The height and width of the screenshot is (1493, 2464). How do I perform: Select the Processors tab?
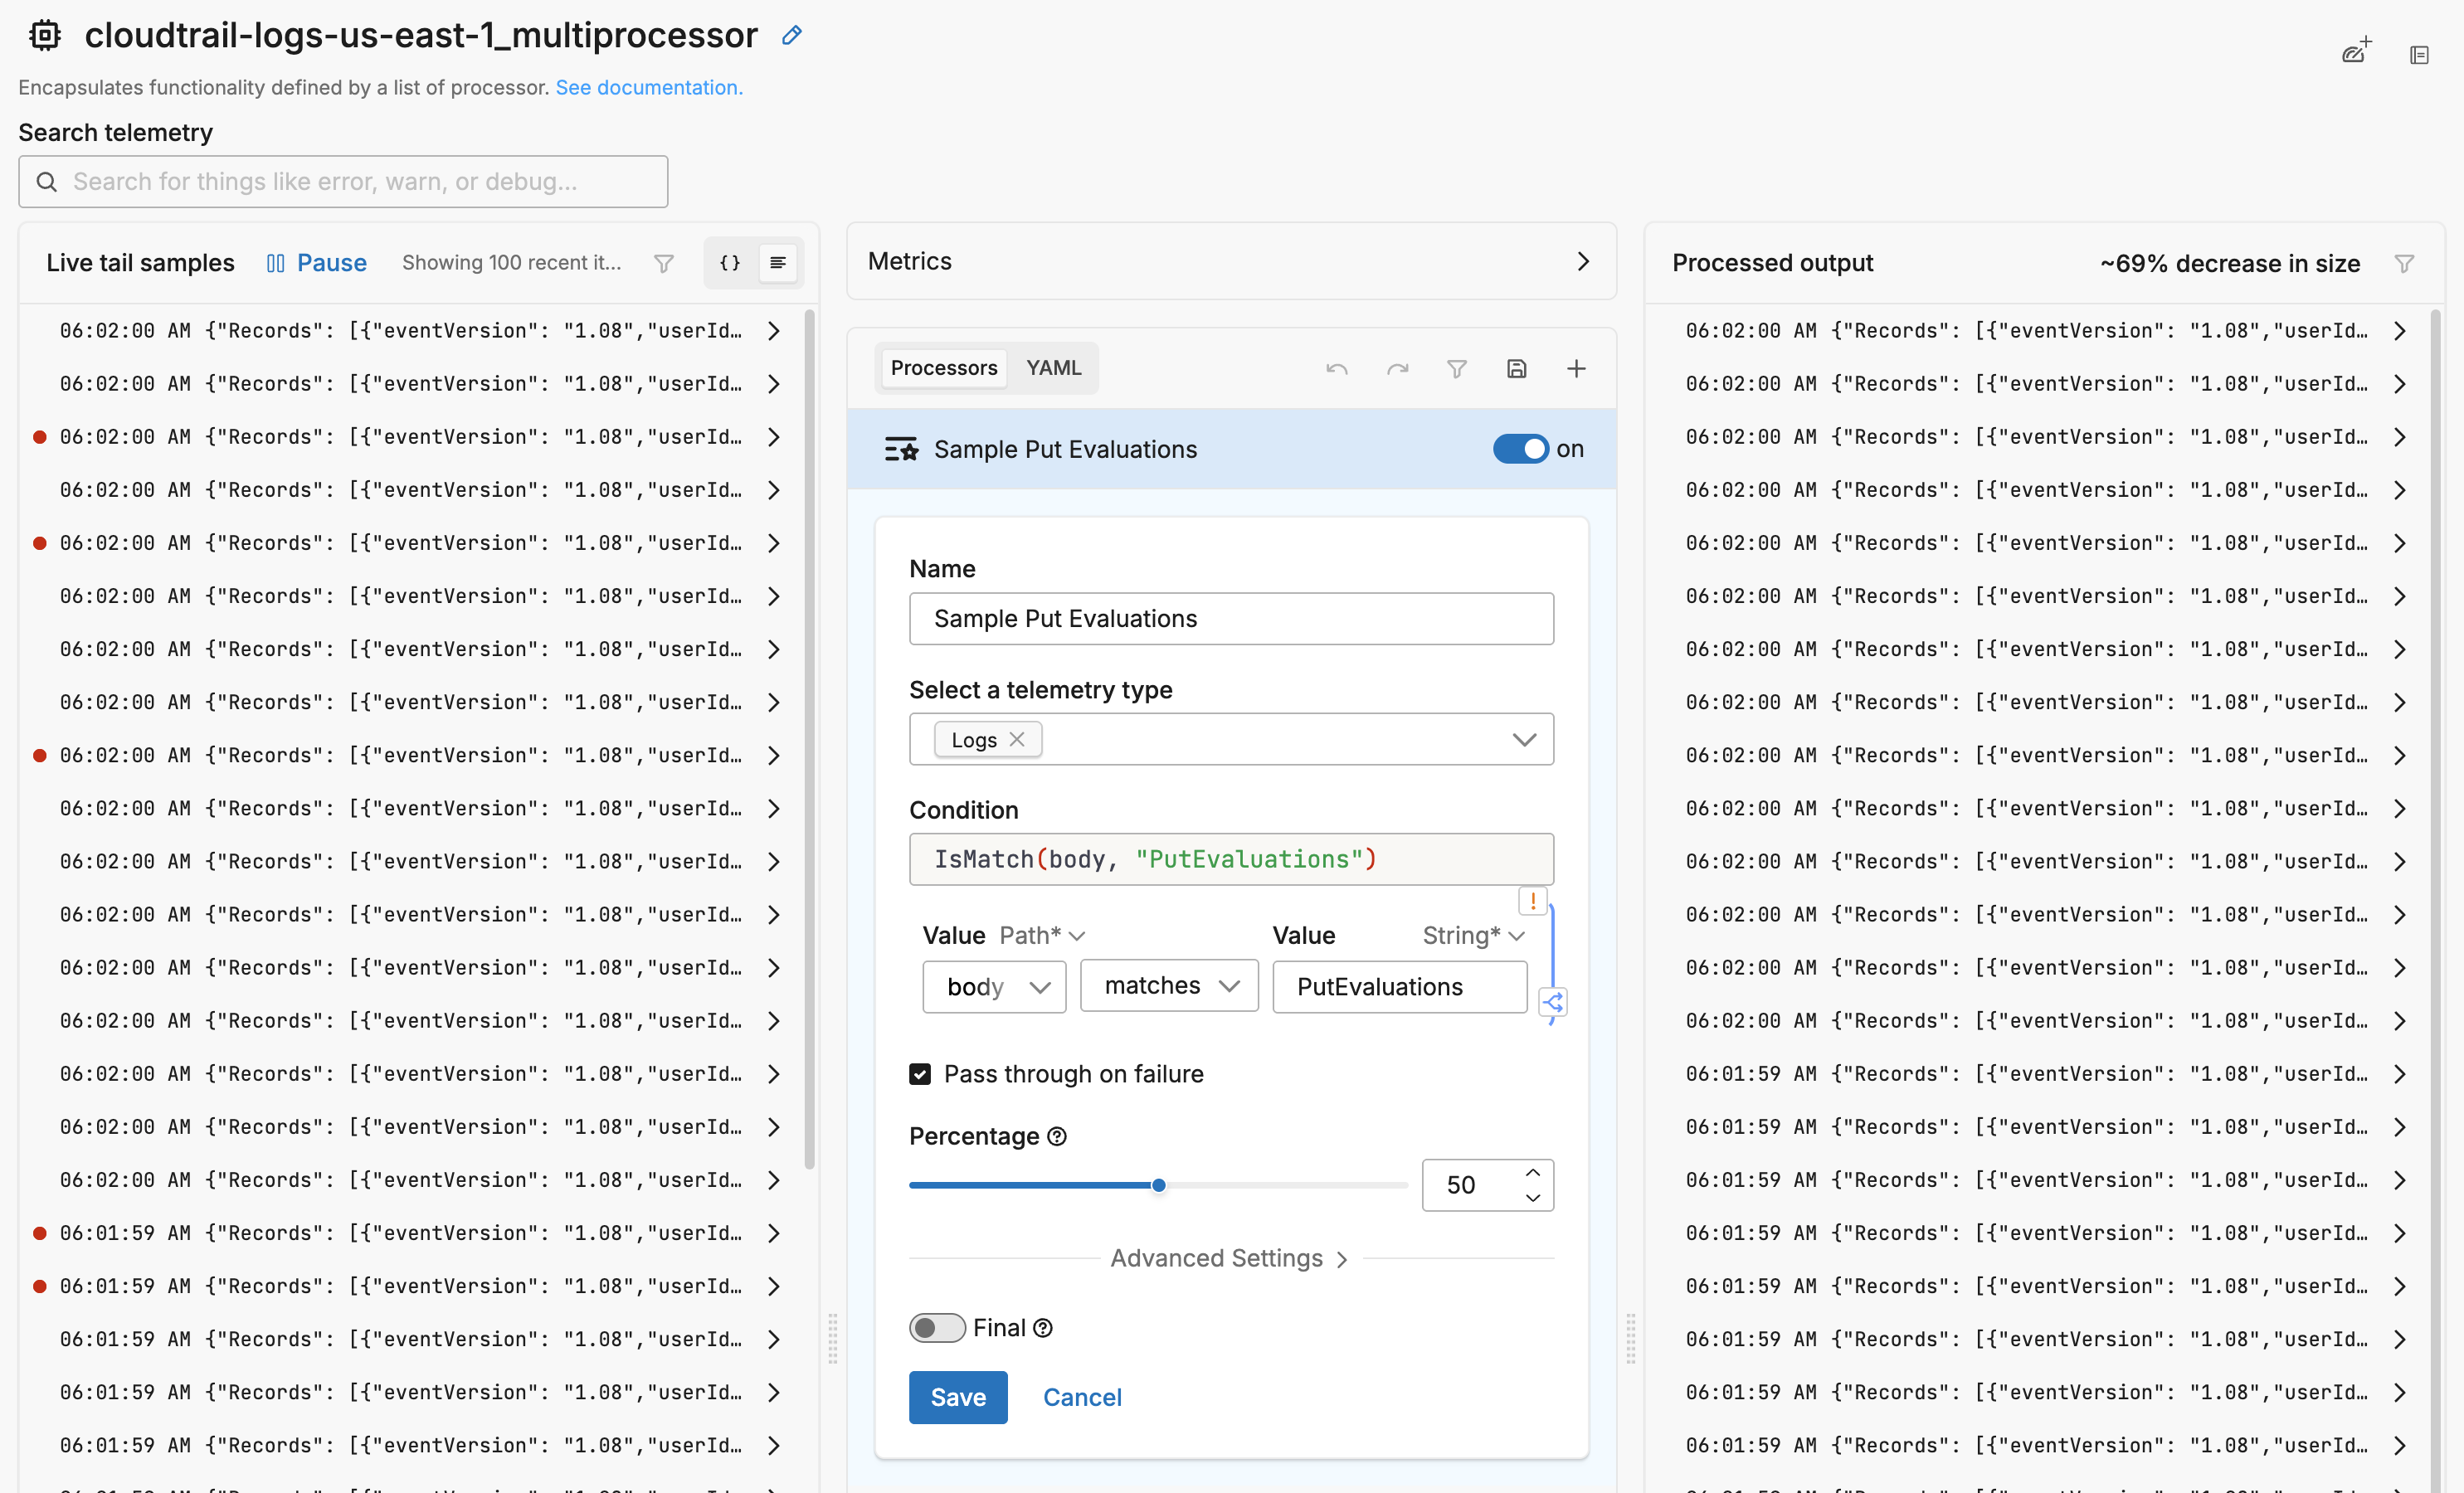pyautogui.click(x=943, y=368)
